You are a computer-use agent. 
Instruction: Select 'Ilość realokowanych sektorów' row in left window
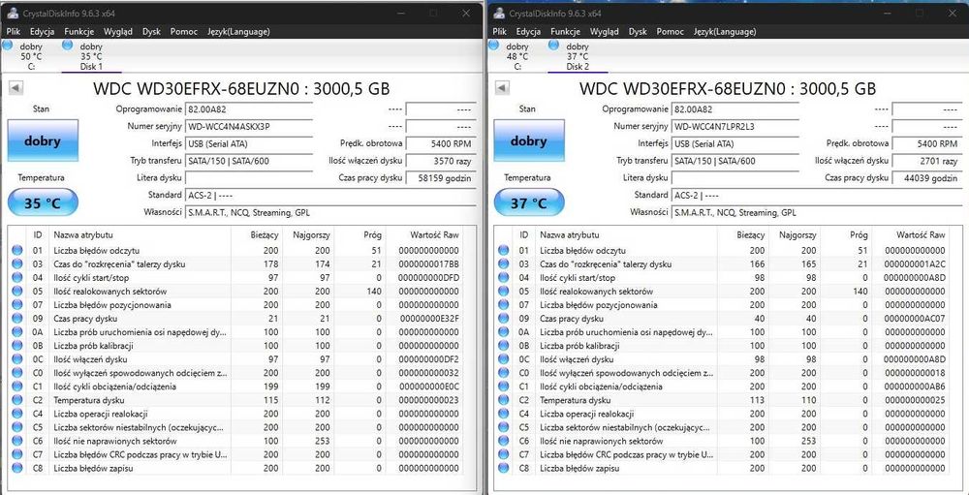(x=235, y=291)
